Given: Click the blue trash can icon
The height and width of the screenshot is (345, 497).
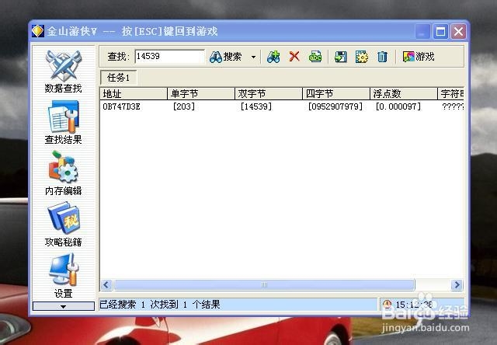Looking at the screenshot, I should tap(382, 57).
